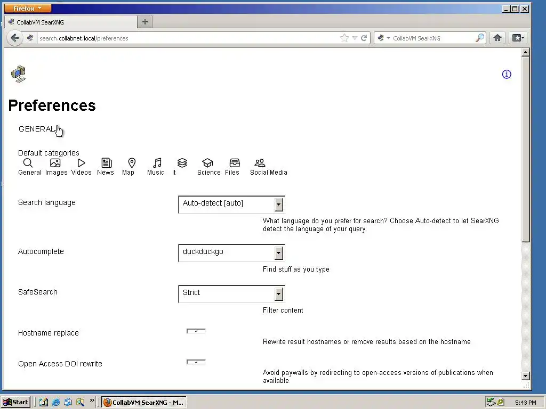Toggle the Open Access DOI rewrite switch

point(196,362)
